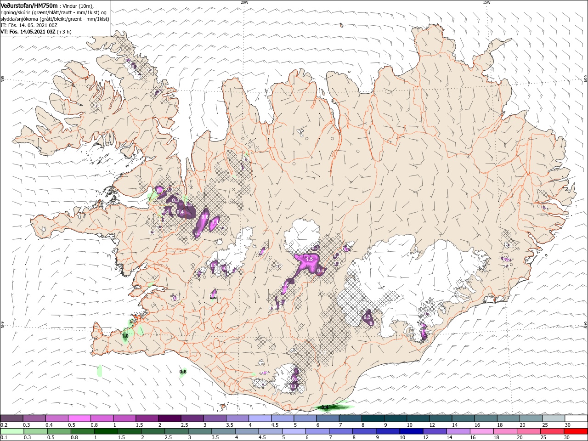
Task: Click the 1.5 value on the pink snow area
Action: pos(309,259)
